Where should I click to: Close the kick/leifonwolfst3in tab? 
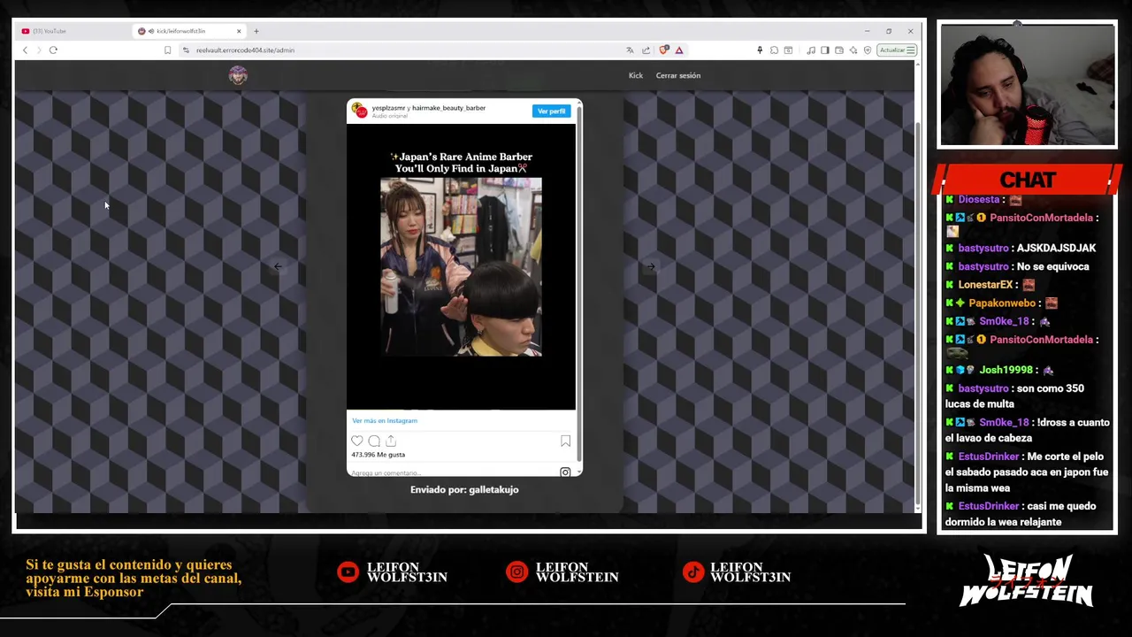click(x=238, y=31)
